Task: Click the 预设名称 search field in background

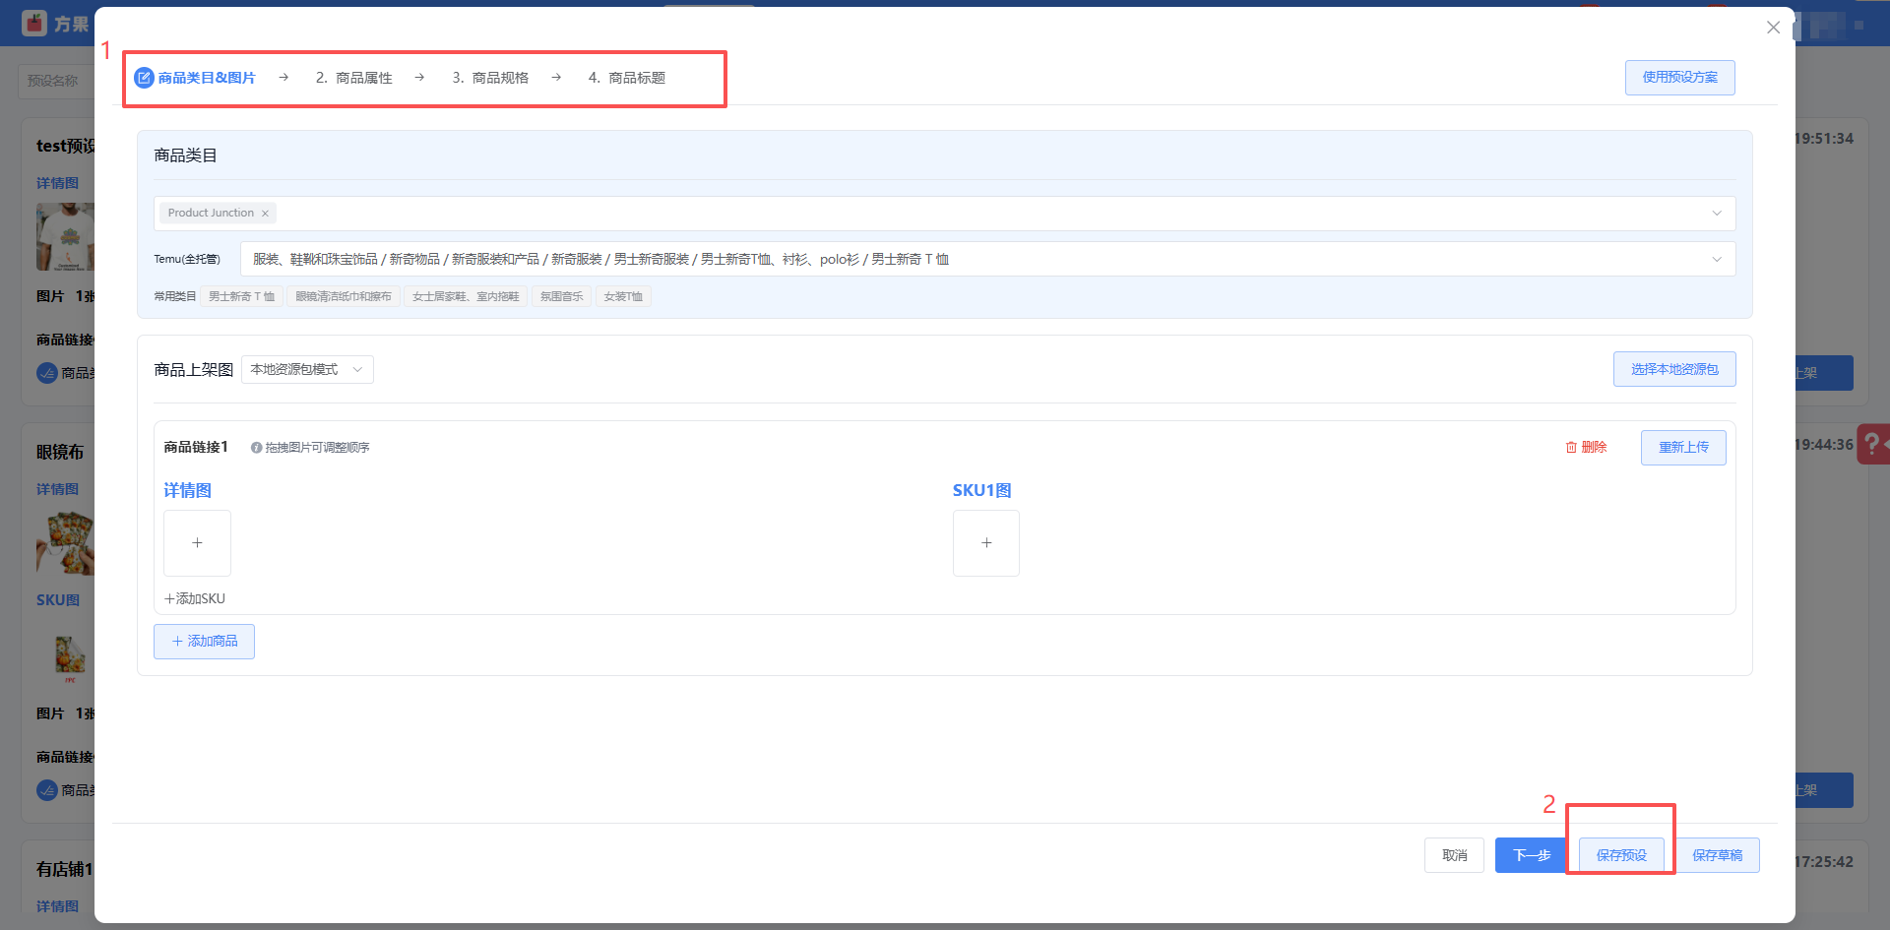Action: coord(56,82)
